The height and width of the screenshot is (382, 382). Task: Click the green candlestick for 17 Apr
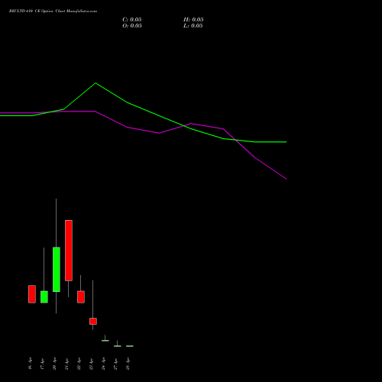pyautogui.click(x=44, y=297)
